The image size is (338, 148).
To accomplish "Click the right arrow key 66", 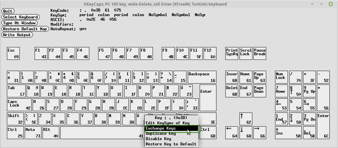I will pos(260,133).
